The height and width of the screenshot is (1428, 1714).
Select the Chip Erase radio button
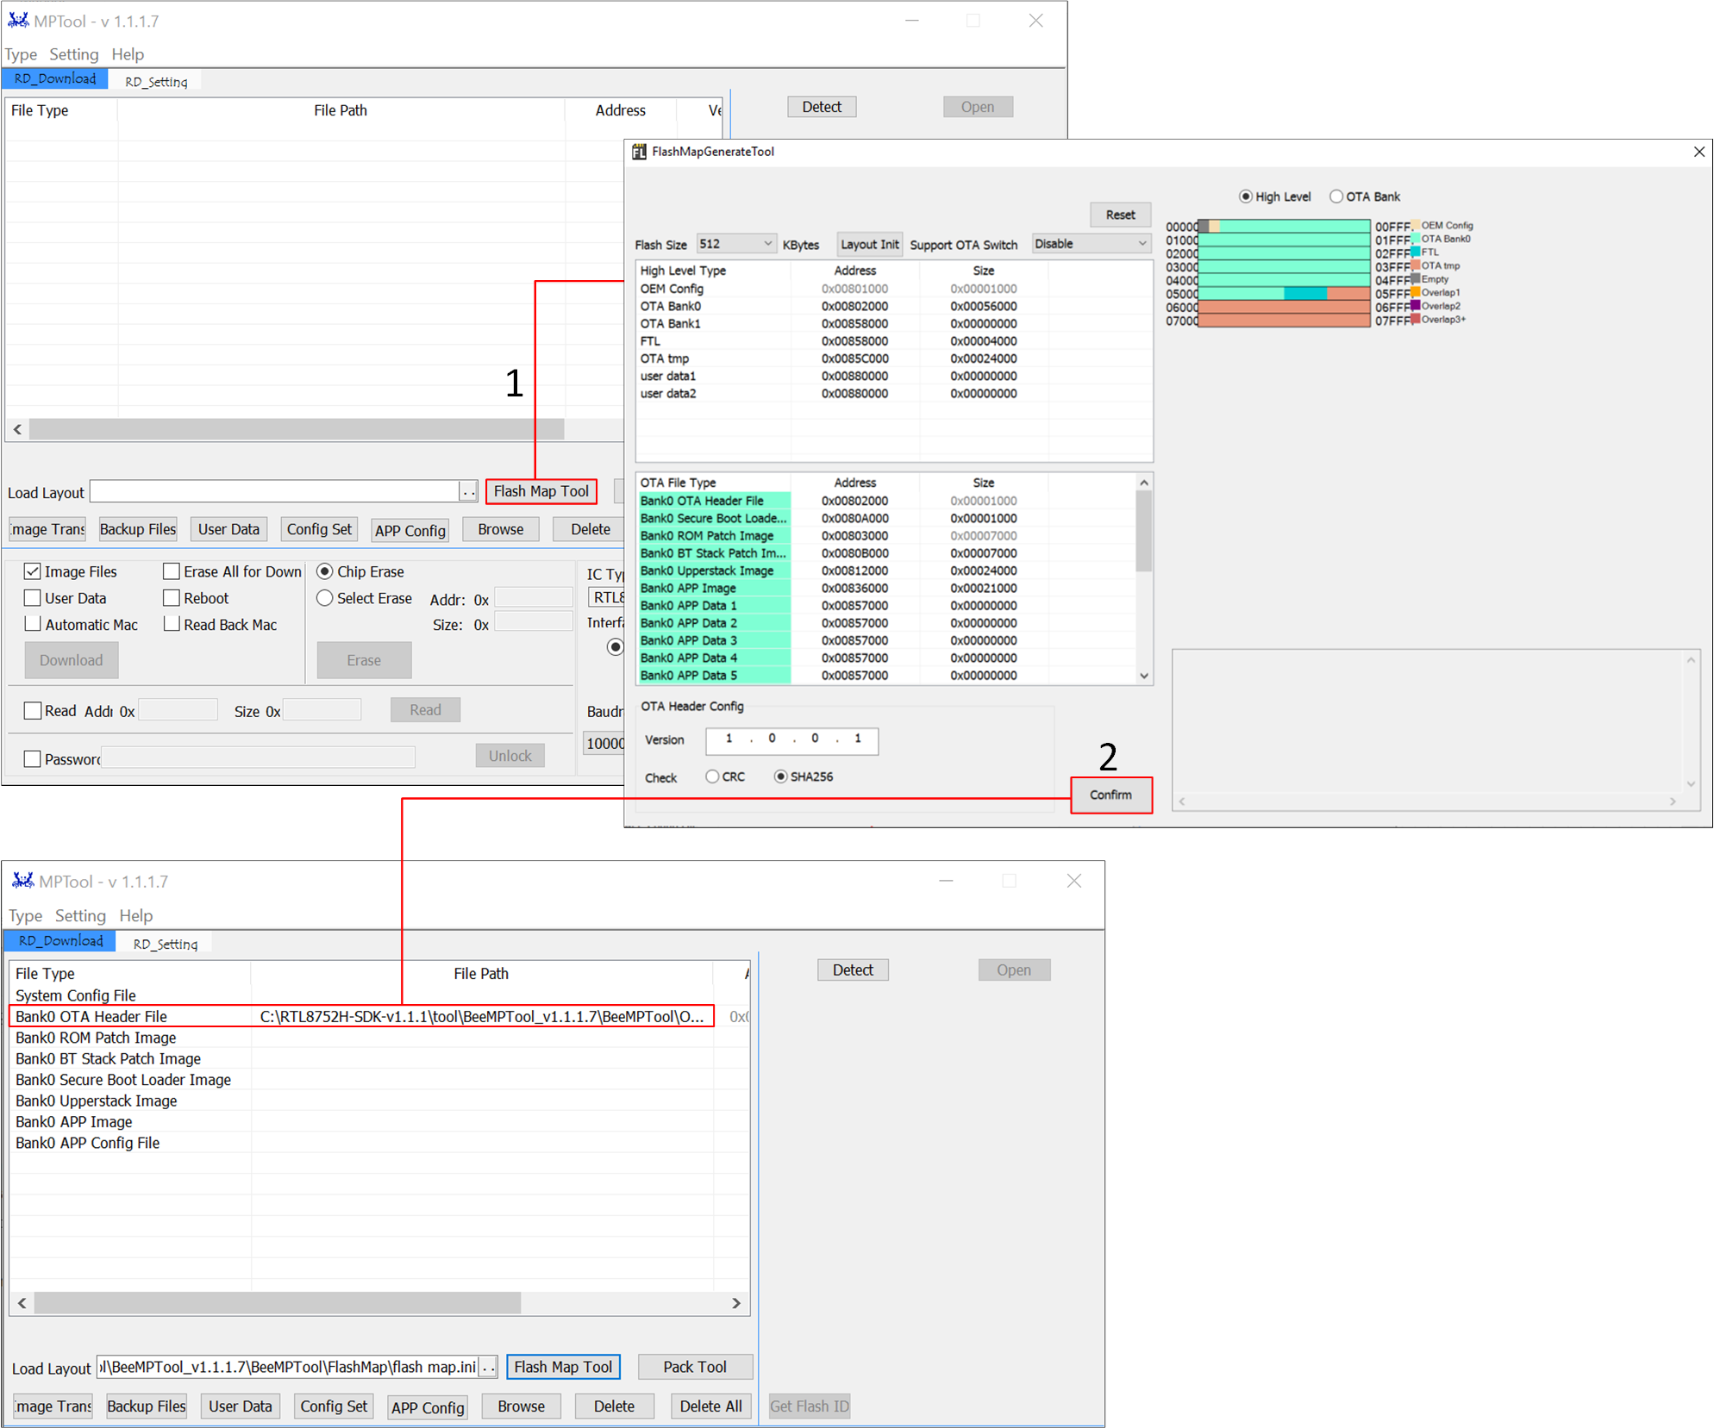pyautogui.click(x=325, y=571)
